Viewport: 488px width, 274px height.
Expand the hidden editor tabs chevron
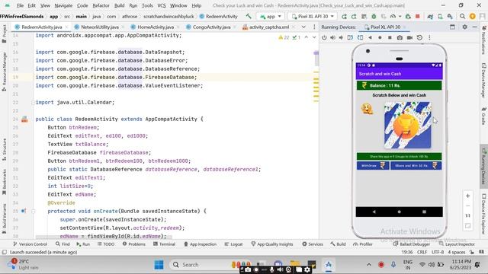click(303, 27)
